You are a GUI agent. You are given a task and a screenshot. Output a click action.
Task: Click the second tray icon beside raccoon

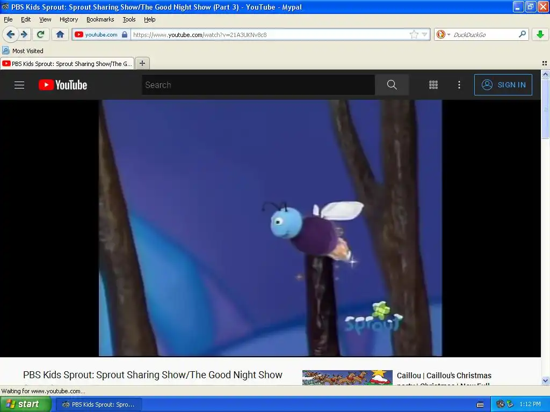510,404
